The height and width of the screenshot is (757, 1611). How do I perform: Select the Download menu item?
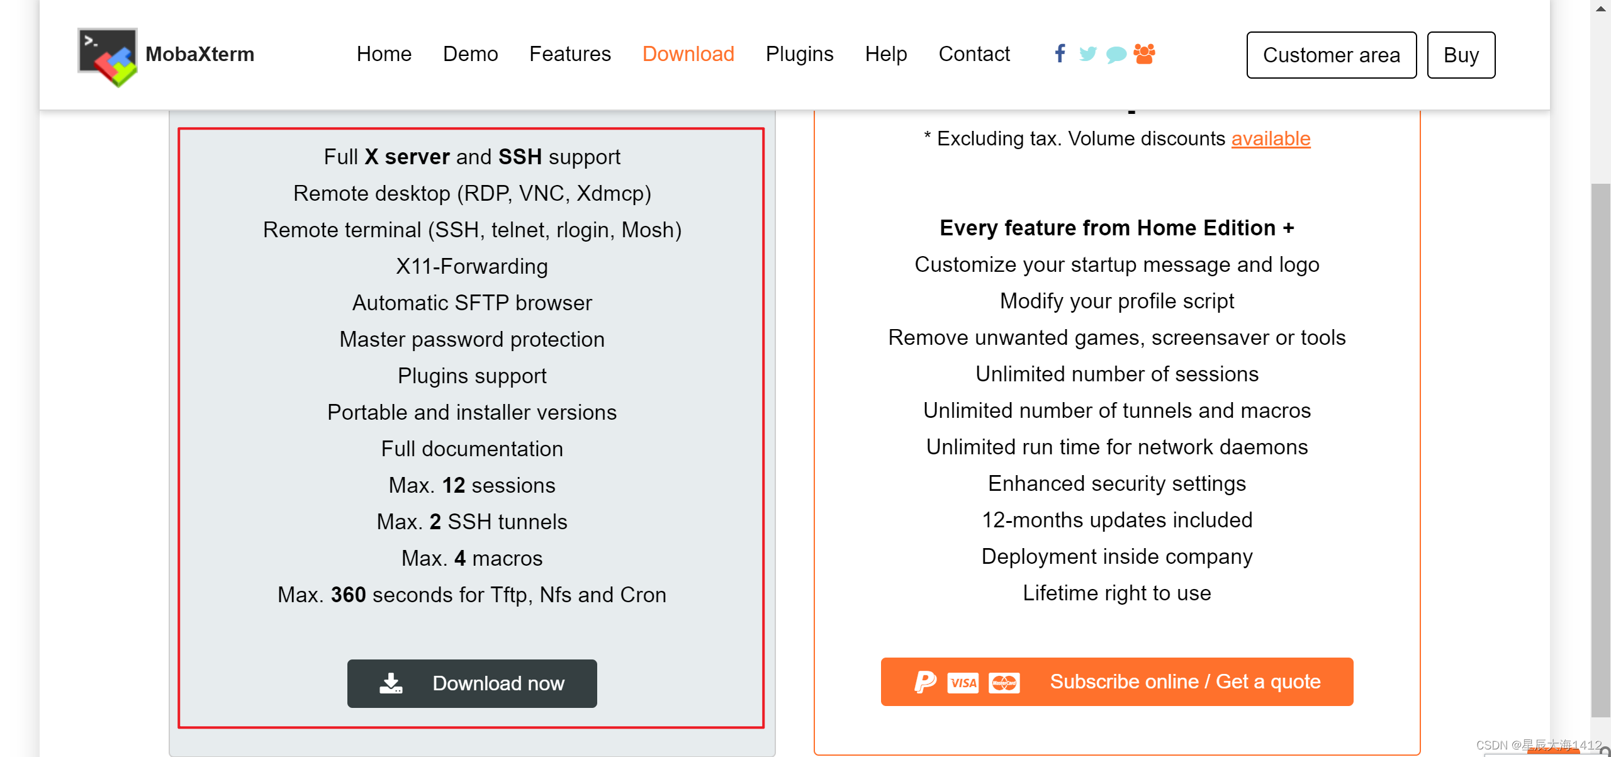pos(688,54)
